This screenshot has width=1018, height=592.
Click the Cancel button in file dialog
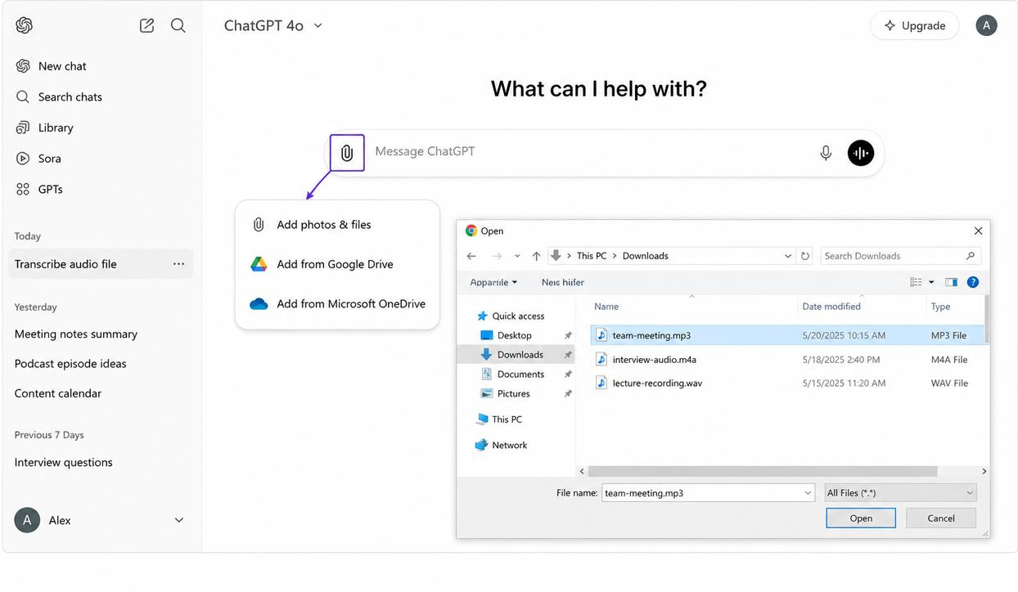[941, 518]
